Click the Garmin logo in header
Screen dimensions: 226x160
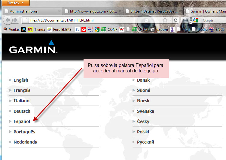(x=33, y=47)
